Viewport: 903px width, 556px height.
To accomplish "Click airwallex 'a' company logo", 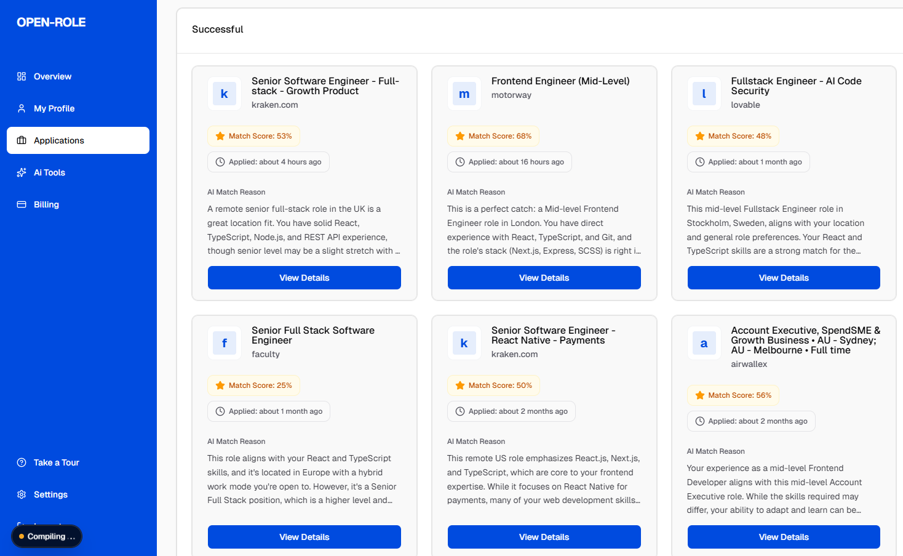I will tap(704, 343).
